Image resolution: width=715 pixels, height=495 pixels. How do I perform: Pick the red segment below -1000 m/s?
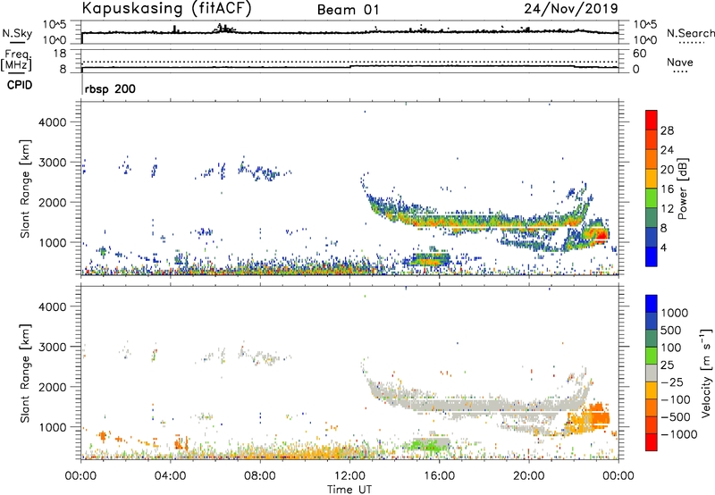(x=652, y=442)
